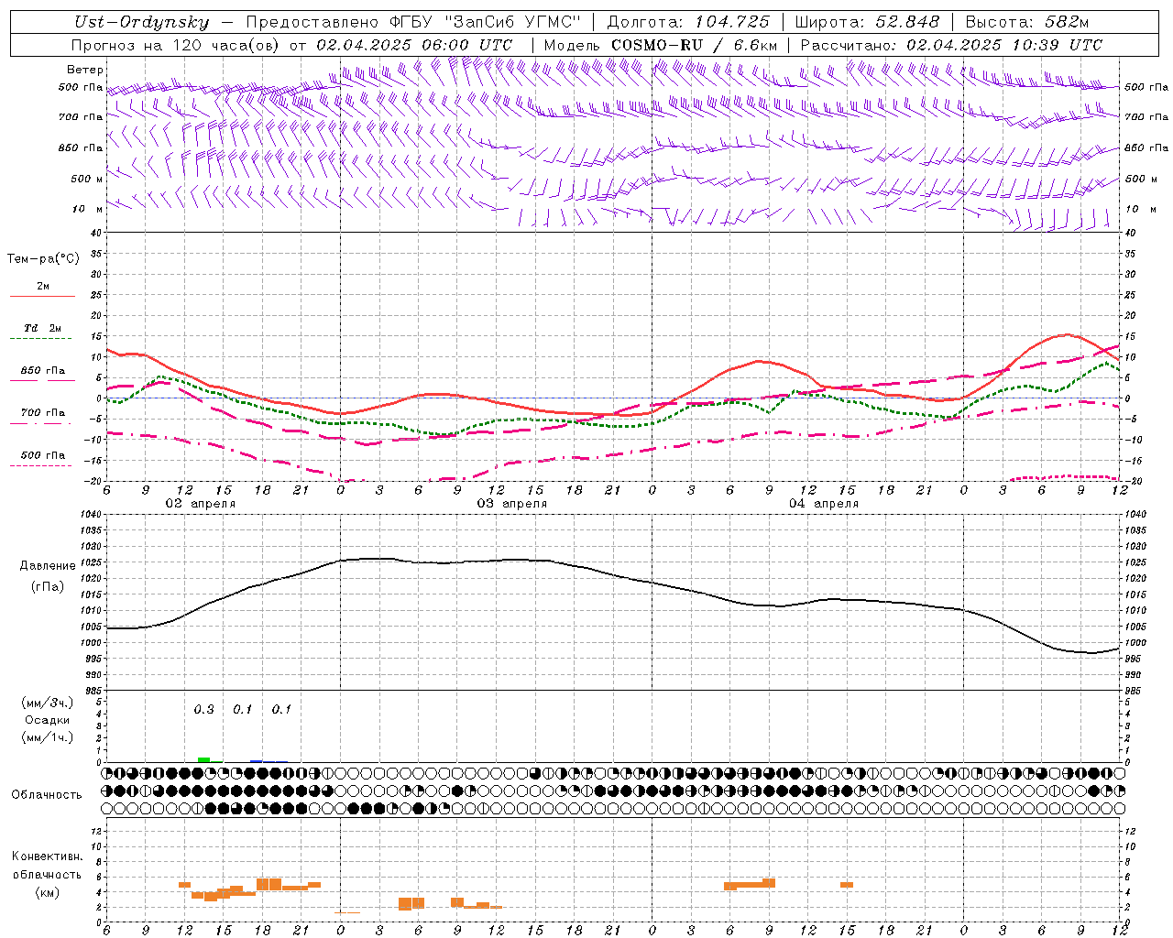Click the Td 2м legend label
The height and width of the screenshot is (938, 1173).
tap(42, 328)
